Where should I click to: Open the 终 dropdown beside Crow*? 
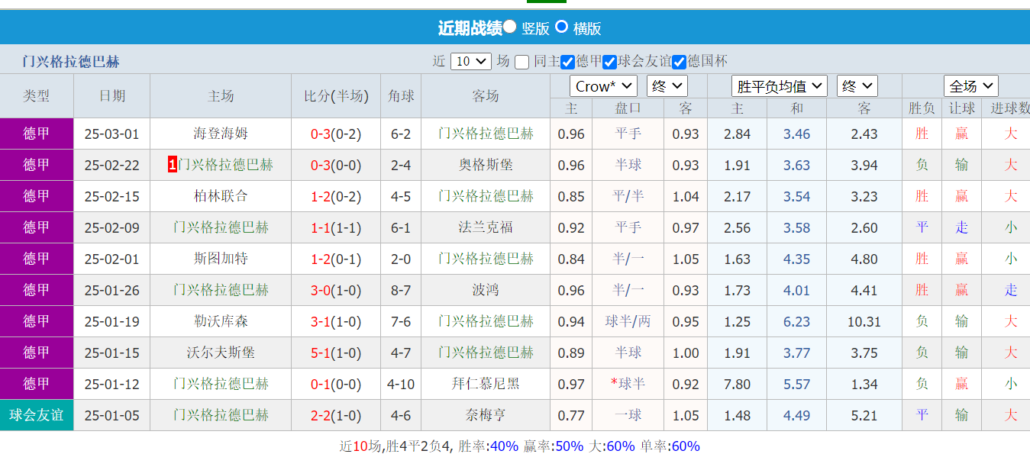pos(666,86)
